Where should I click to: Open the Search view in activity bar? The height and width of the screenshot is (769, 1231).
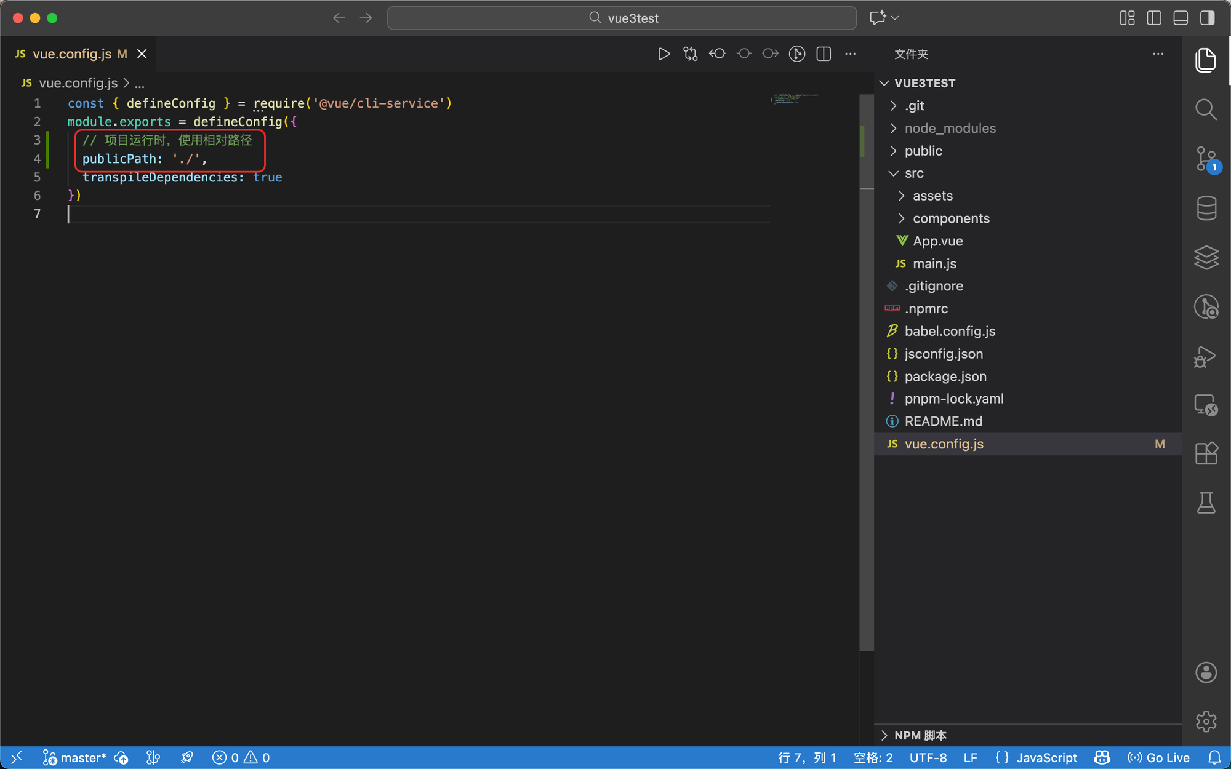tap(1206, 110)
